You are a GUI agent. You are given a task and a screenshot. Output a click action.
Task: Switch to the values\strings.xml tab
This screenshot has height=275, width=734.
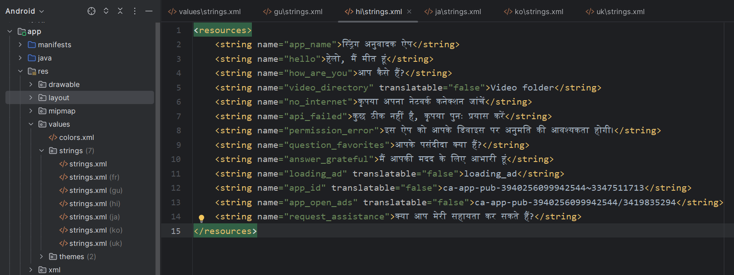coord(205,11)
